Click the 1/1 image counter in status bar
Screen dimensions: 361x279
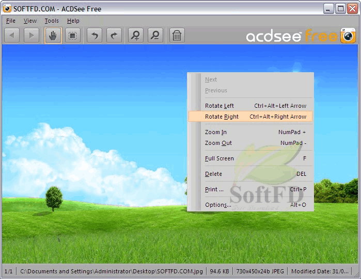point(8,271)
